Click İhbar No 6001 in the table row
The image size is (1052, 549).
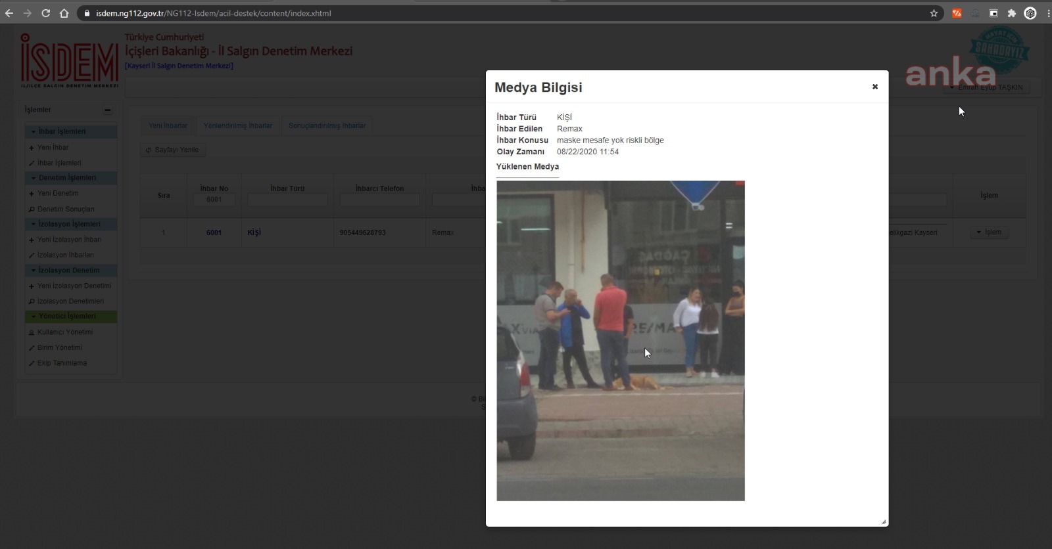tap(214, 232)
